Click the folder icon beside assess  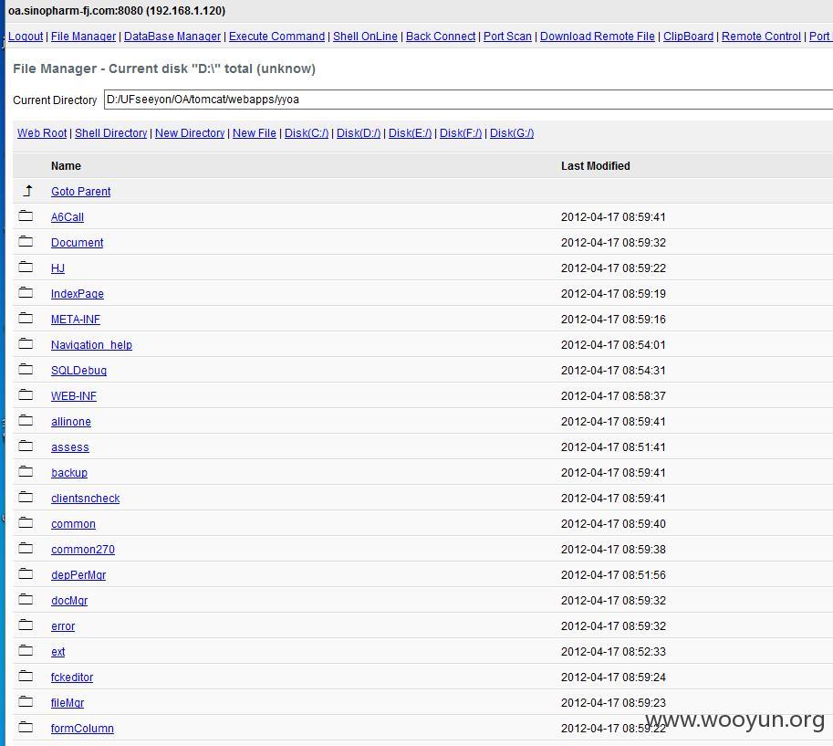pos(26,447)
